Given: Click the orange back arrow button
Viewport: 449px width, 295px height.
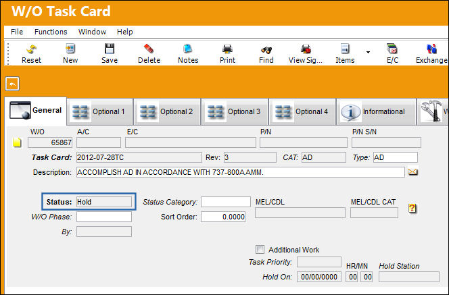Looking at the screenshot, I should point(12,84).
